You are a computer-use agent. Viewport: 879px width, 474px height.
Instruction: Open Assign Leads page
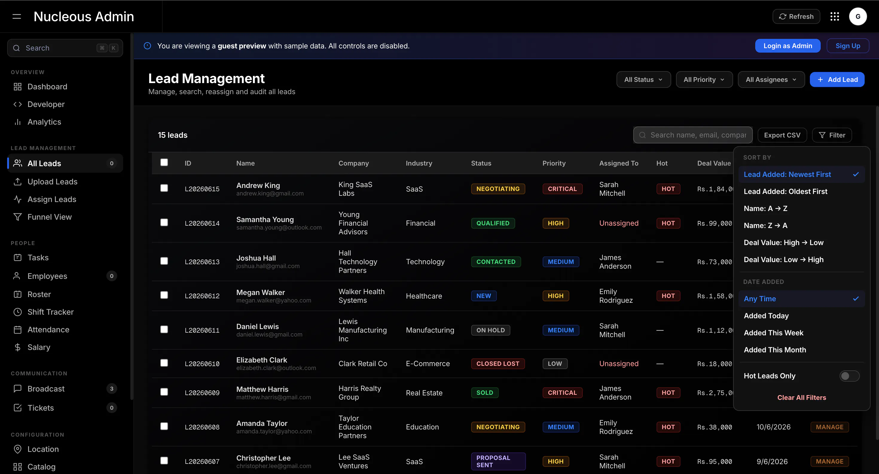[65, 199]
